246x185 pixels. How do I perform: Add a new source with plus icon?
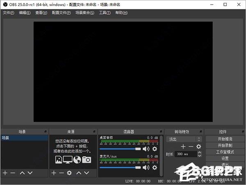(54, 173)
